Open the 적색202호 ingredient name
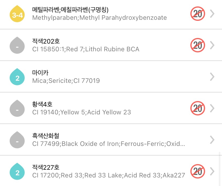The height and width of the screenshot is (186, 222). 46,41
